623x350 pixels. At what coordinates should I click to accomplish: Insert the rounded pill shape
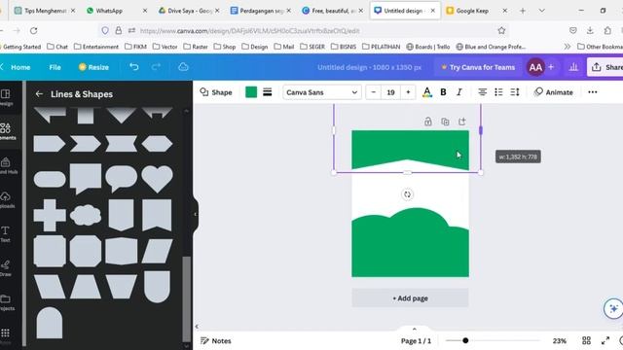[x=50, y=179]
